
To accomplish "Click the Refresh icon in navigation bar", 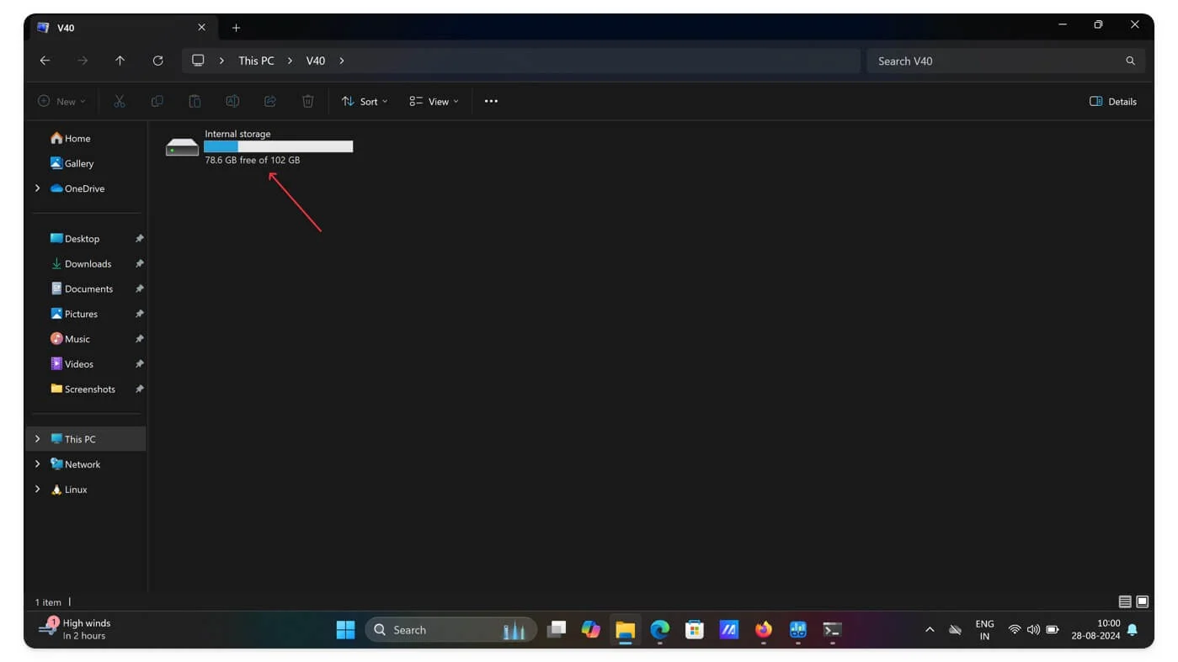I will pos(157,61).
